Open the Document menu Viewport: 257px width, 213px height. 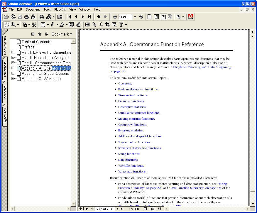tap(33, 9)
